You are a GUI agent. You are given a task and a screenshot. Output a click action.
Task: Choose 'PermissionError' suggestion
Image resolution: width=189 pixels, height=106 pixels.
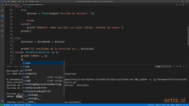click(43, 88)
